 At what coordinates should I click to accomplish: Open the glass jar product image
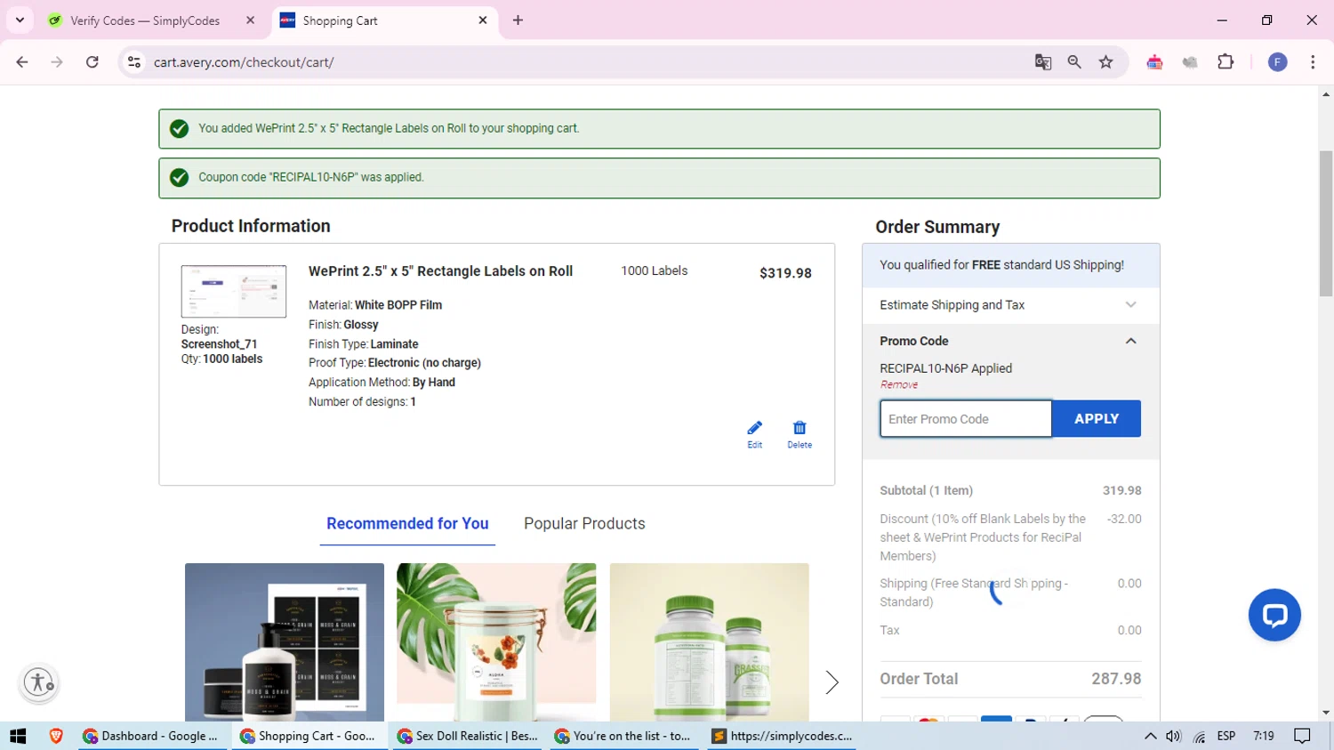[496, 642]
